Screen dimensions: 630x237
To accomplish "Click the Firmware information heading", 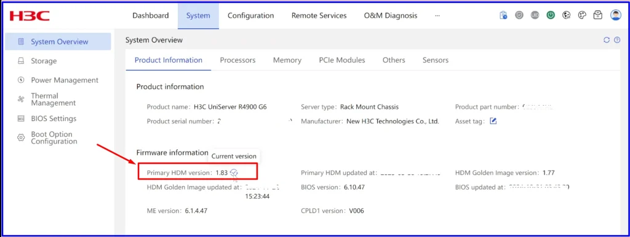I will [172, 153].
